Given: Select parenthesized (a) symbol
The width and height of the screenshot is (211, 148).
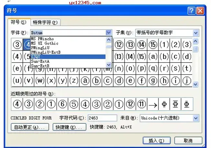Looking at the screenshot, I should click(x=153, y=56).
